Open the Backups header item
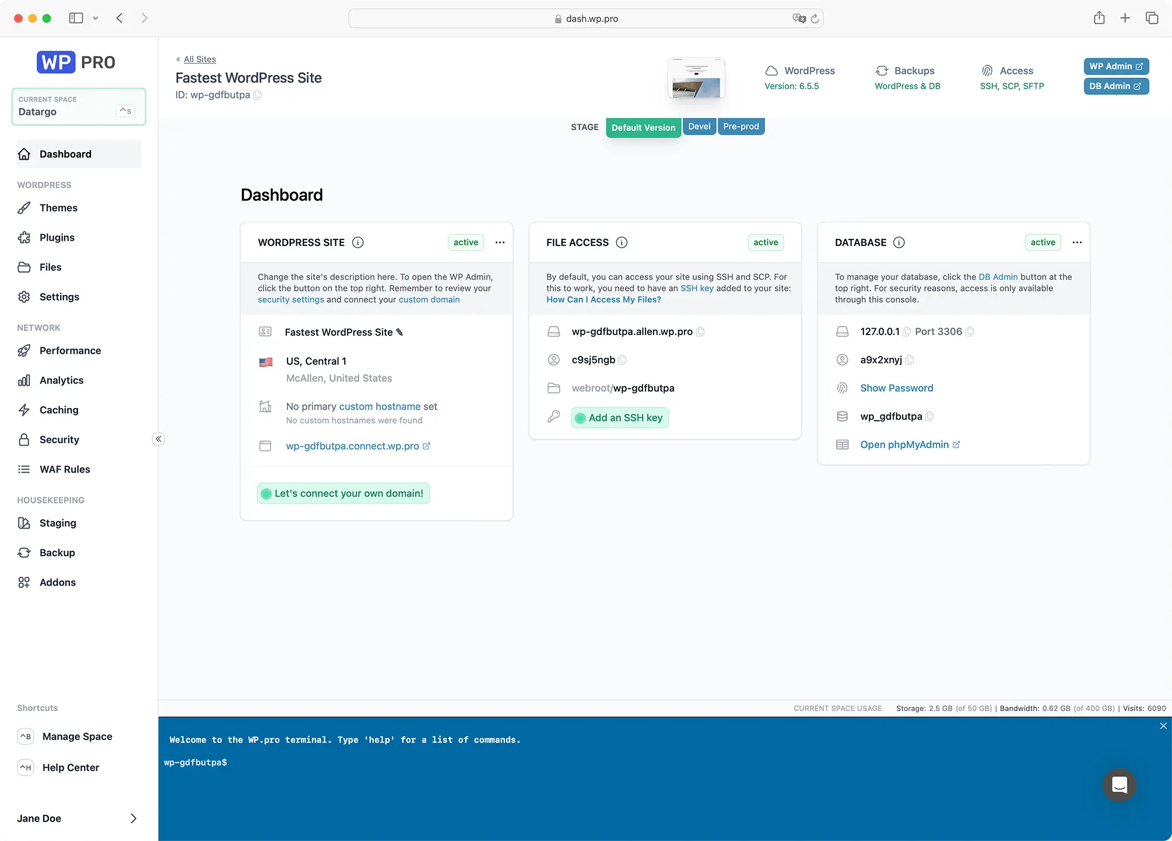The image size is (1172, 841). 907,78
